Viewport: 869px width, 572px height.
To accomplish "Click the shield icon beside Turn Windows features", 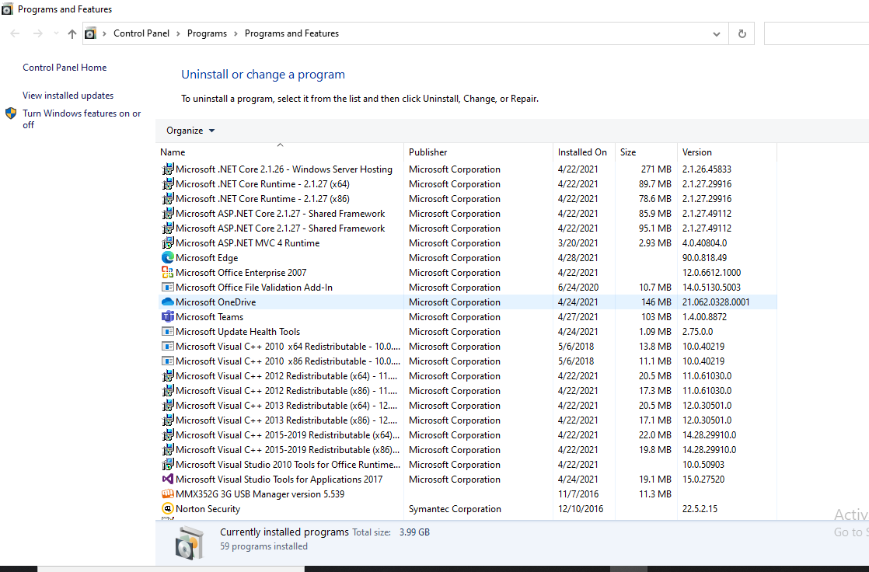I will point(11,113).
